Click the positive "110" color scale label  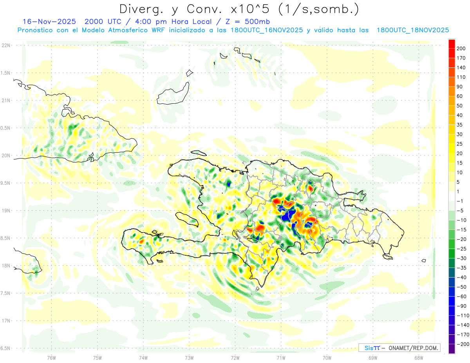[461, 77]
